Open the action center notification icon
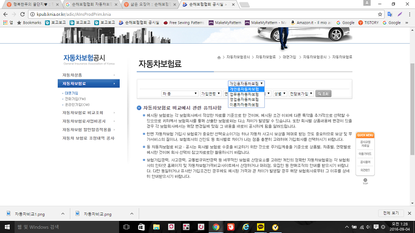 point(376,227)
